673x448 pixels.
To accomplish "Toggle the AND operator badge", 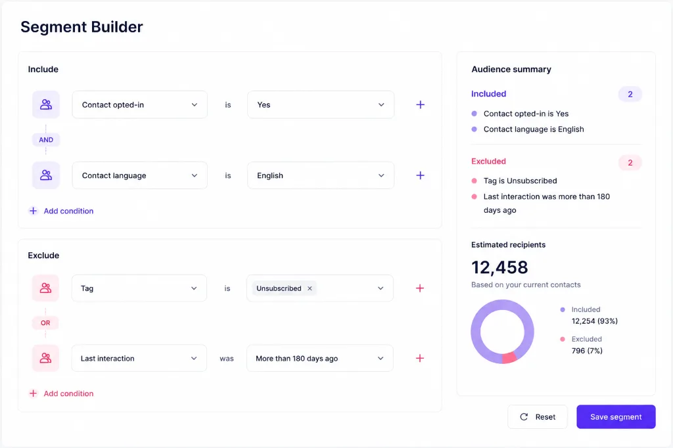I will [46, 140].
